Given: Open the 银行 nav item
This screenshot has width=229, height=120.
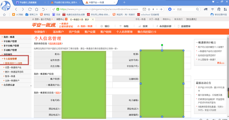Looking at the screenshot, I should tap(105, 26).
